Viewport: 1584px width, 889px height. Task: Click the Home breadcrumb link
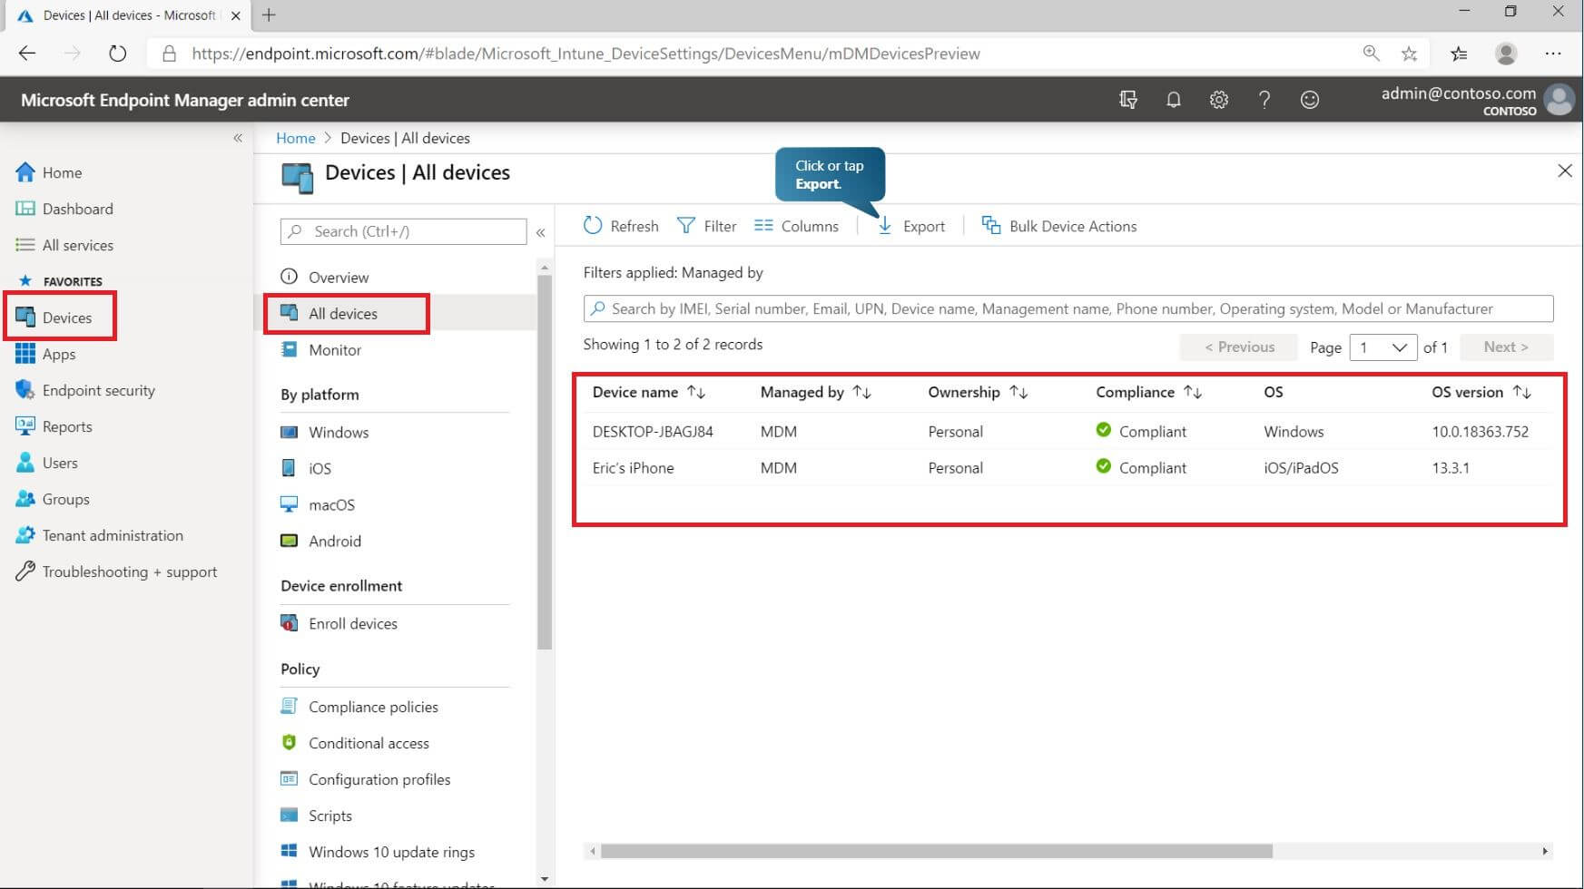pos(295,138)
